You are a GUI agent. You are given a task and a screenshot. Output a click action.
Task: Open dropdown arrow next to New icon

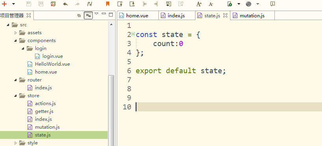(x=13, y=4)
